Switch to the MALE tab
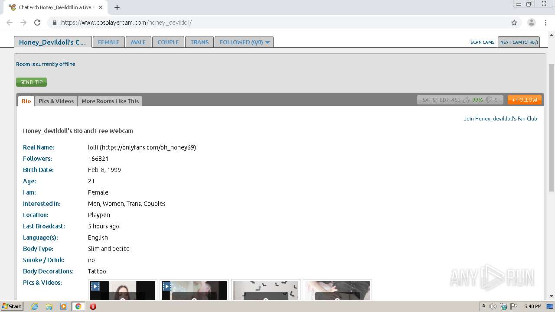Viewport: 555px width, 312px height. tap(138, 42)
